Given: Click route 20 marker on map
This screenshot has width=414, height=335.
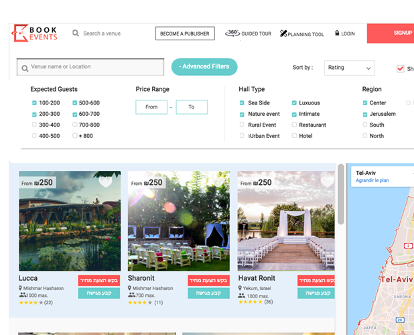Looking at the screenshot, I should (400, 320).
